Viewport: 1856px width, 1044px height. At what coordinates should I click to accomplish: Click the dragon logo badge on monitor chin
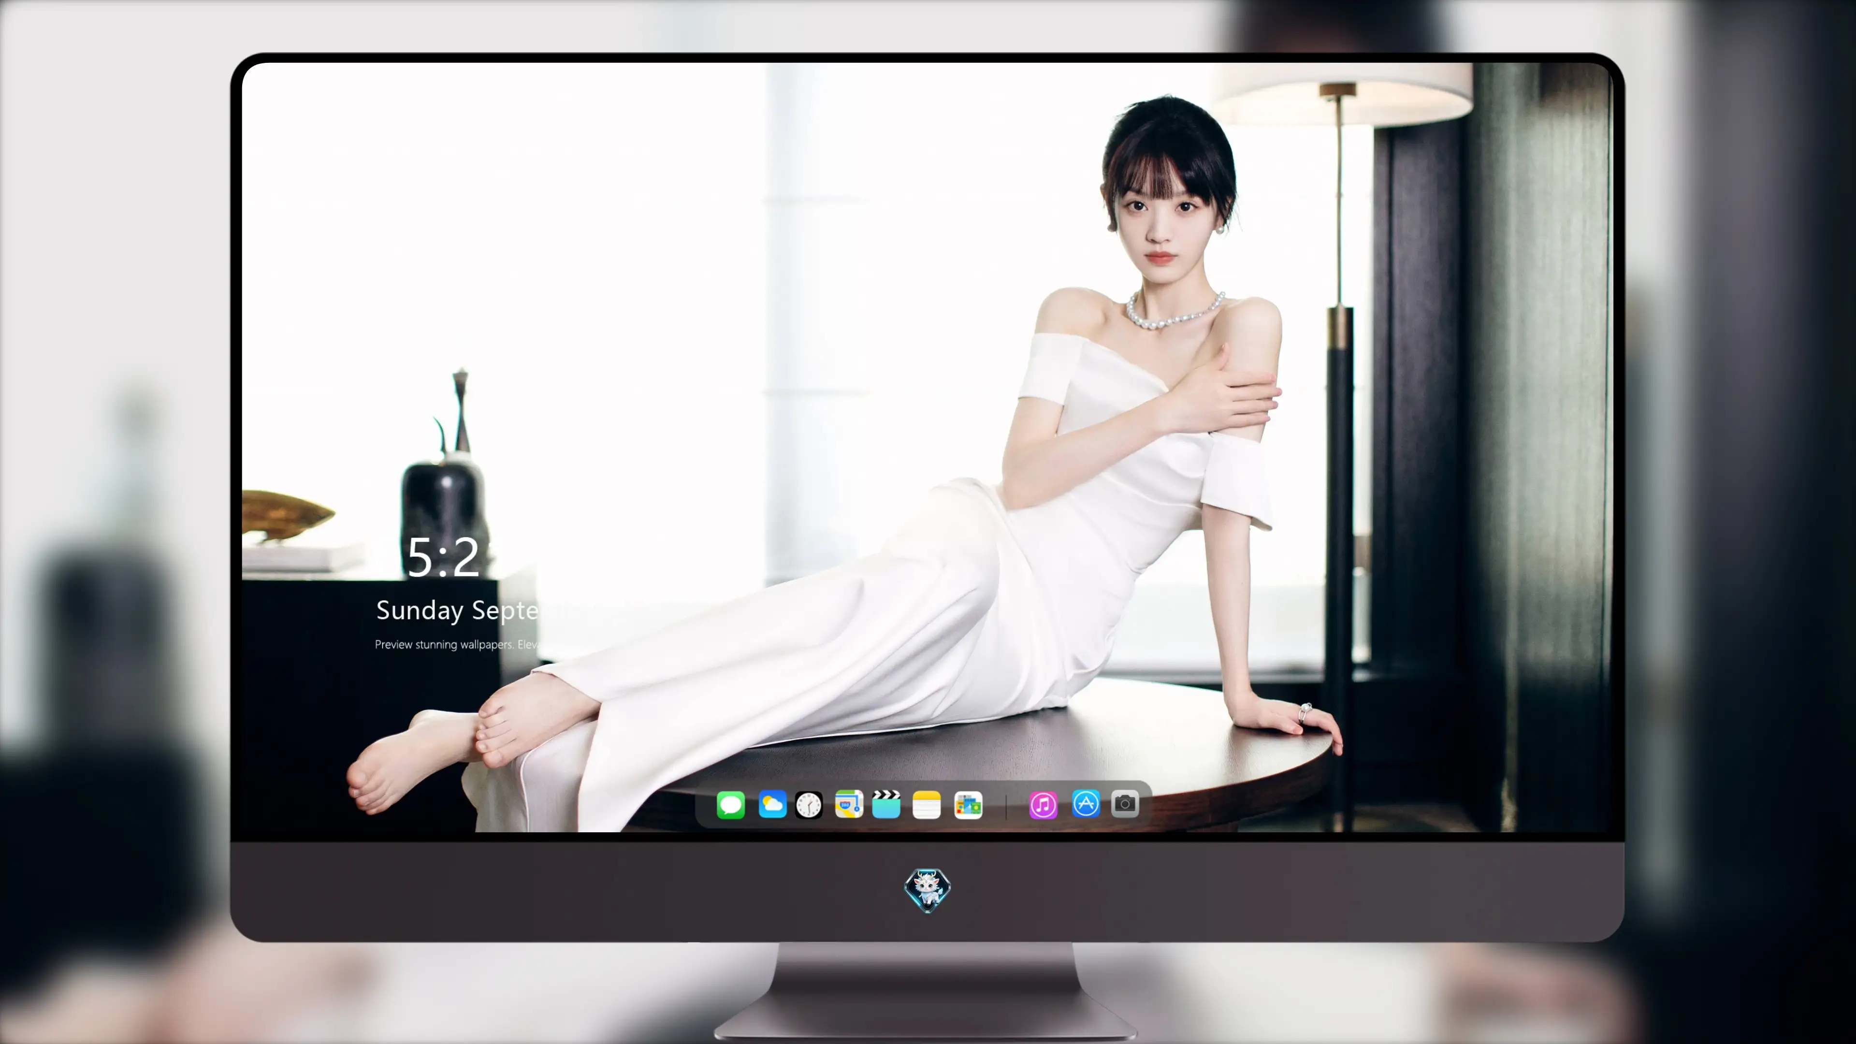click(928, 890)
